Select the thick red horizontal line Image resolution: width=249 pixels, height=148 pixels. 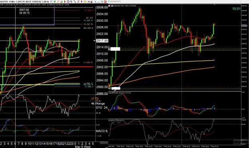49,67
